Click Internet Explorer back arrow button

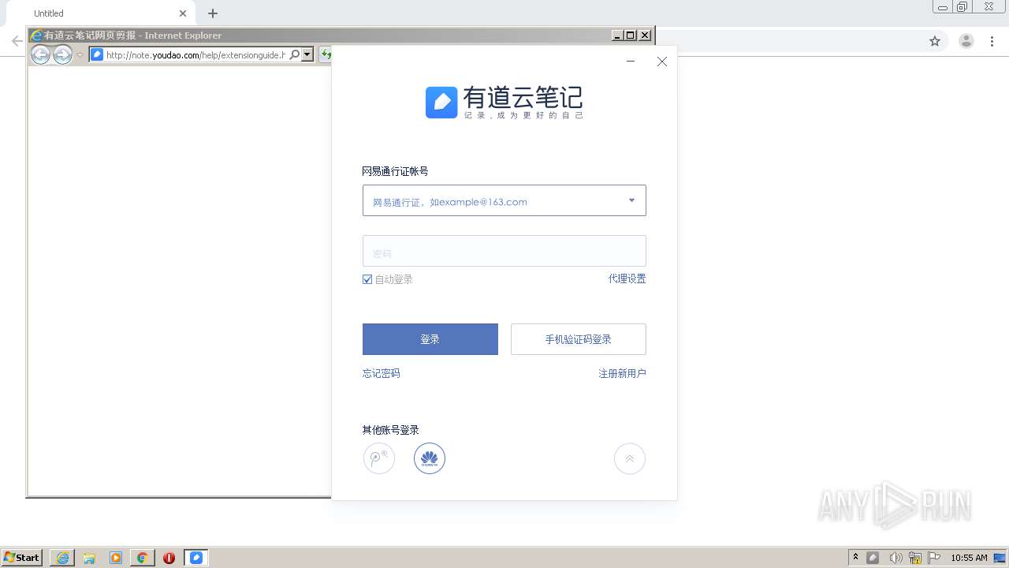(x=40, y=54)
